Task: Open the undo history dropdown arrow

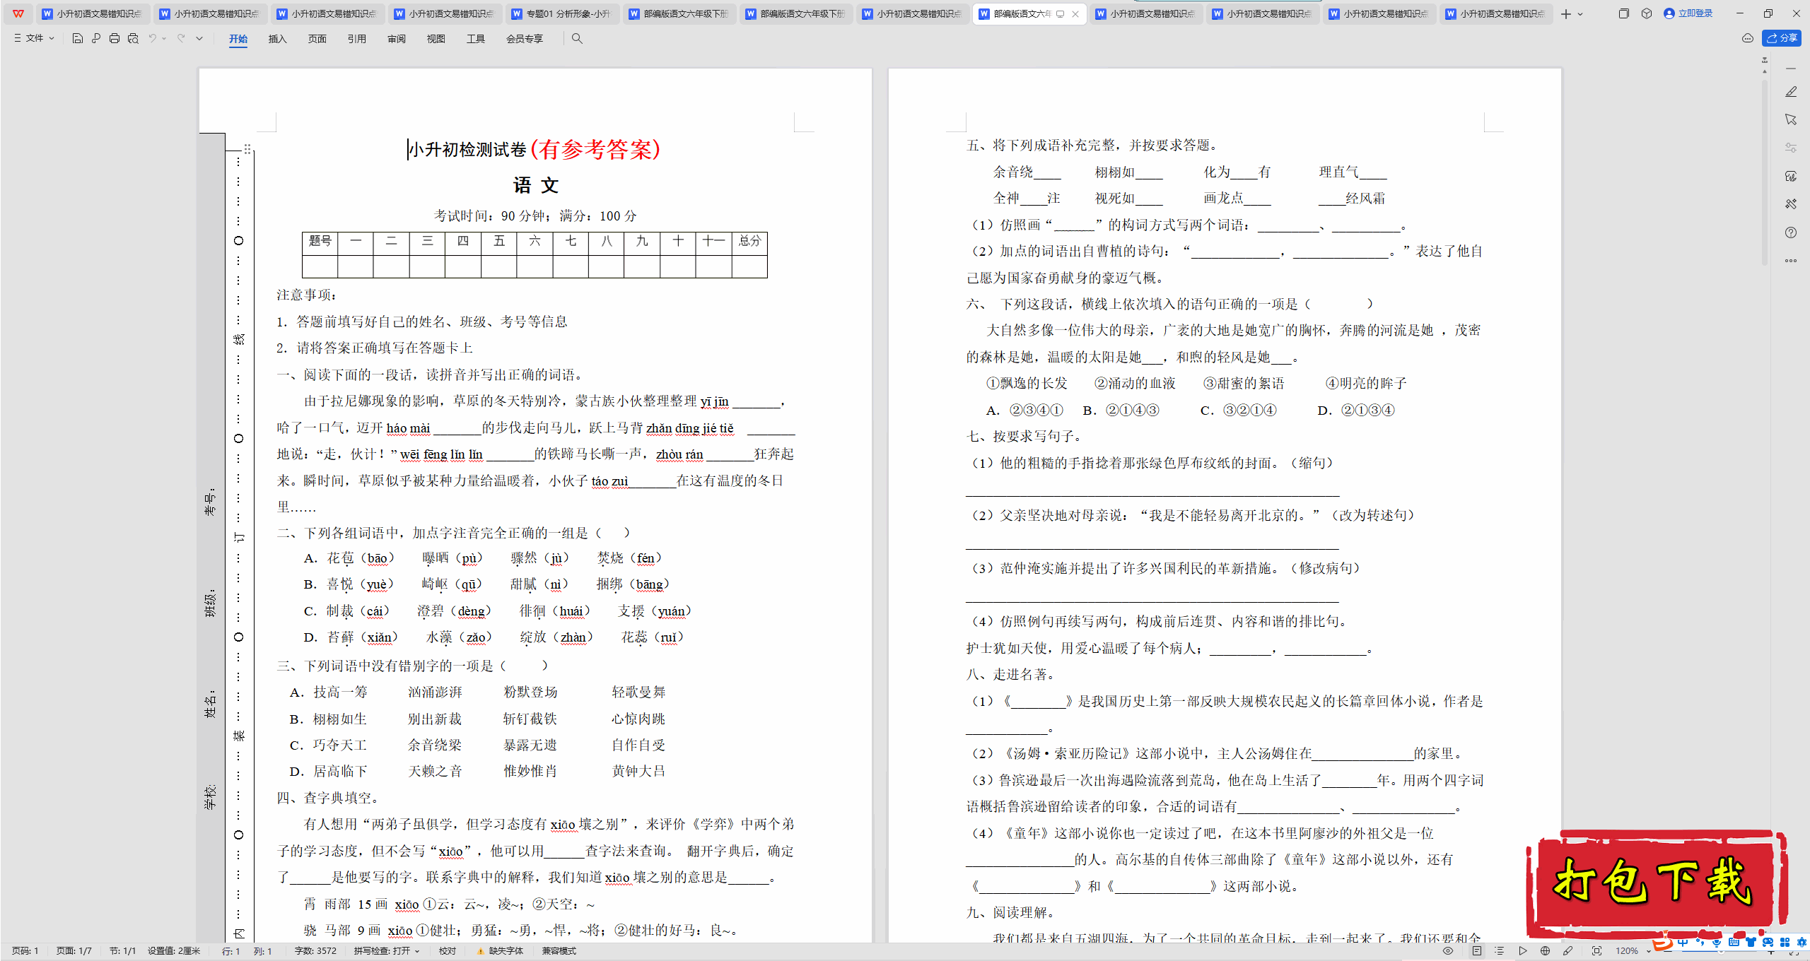Action: click(x=164, y=39)
